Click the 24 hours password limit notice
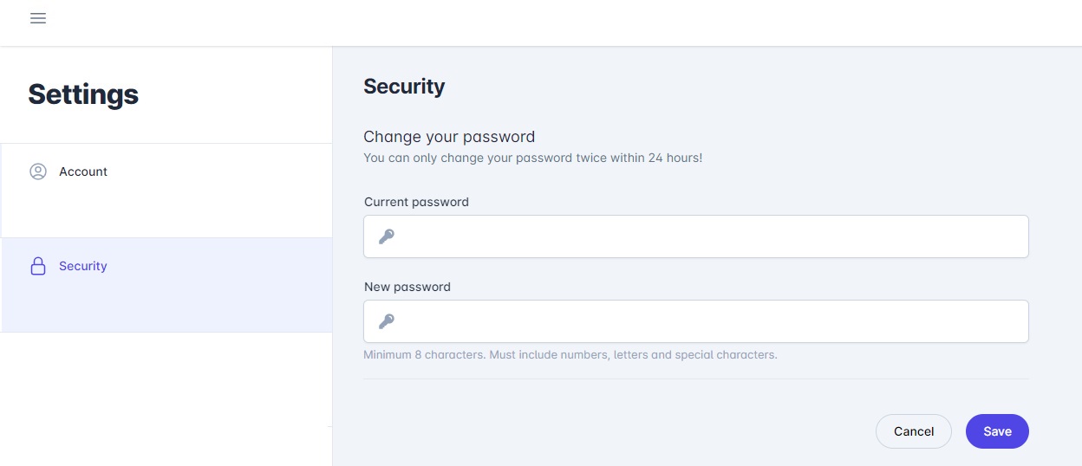Viewport: 1082px width, 466px height. pyautogui.click(x=532, y=159)
